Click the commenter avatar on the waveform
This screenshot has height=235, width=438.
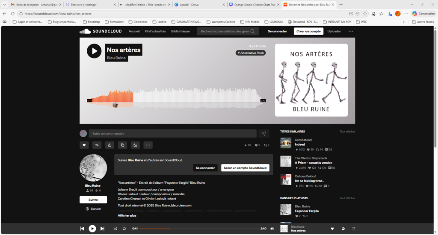coord(115,105)
